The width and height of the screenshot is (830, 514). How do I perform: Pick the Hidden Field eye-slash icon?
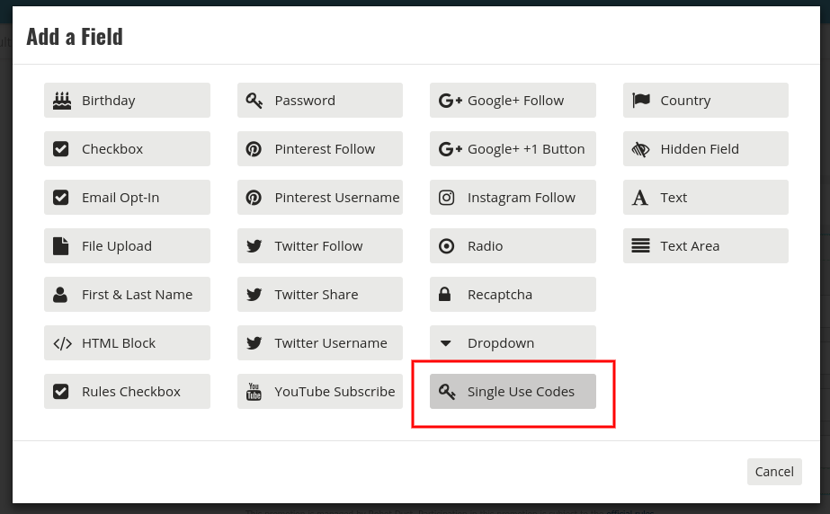(640, 149)
